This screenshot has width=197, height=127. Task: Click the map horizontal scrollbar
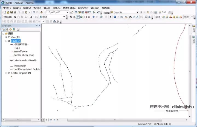[x=114, y=120]
